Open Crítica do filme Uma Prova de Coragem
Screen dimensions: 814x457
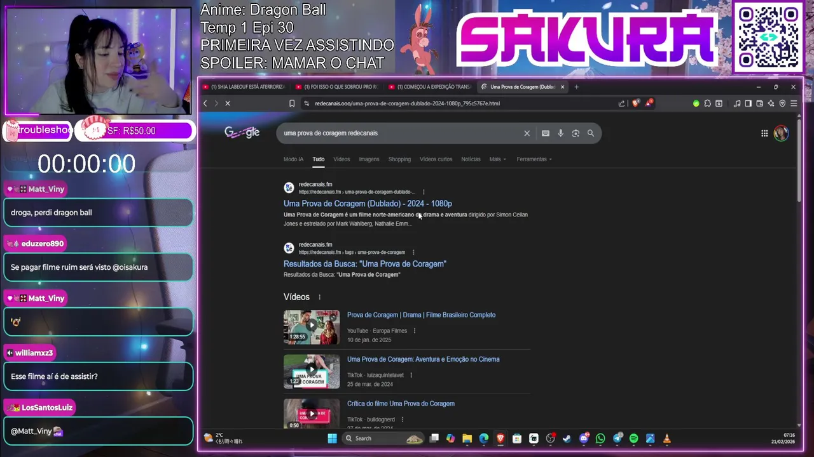click(x=401, y=404)
